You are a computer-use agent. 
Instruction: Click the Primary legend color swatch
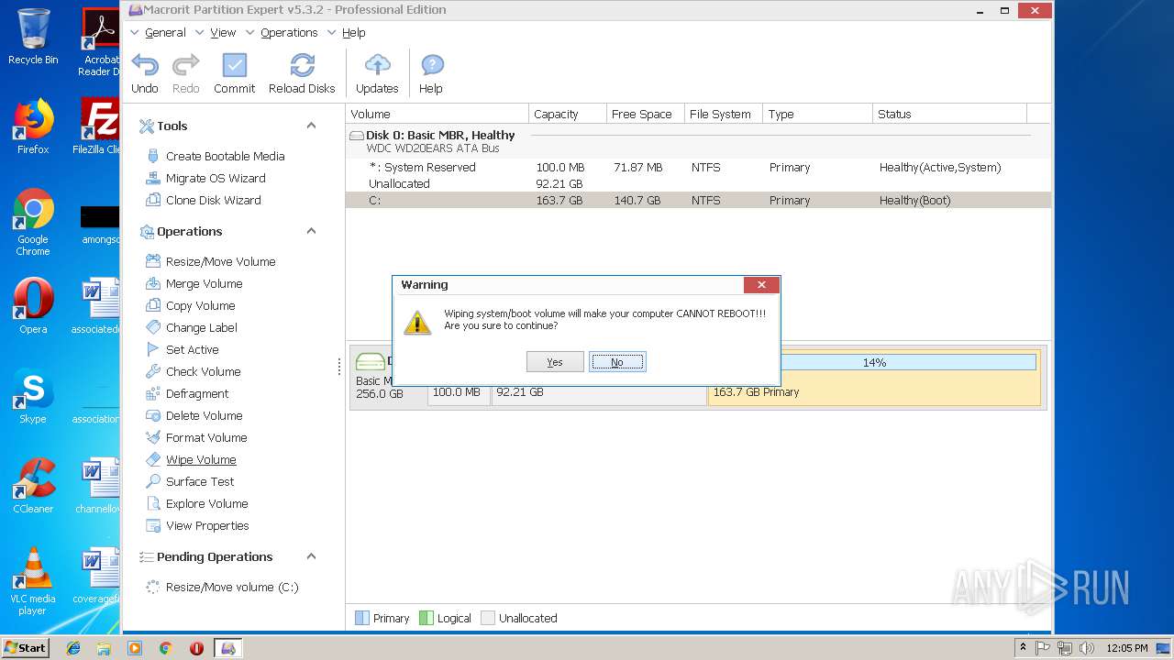[x=362, y=618]
